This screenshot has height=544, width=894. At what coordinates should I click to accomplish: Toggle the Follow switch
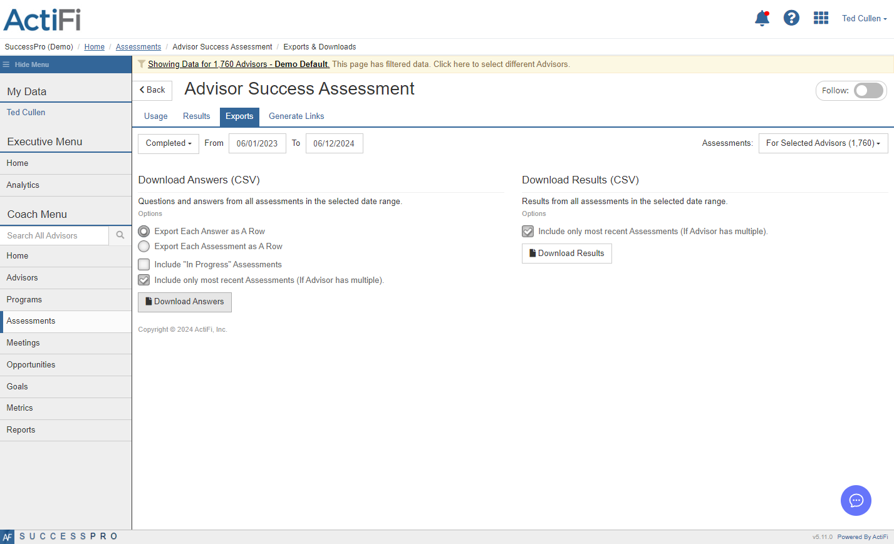click(x=869, y=91)
